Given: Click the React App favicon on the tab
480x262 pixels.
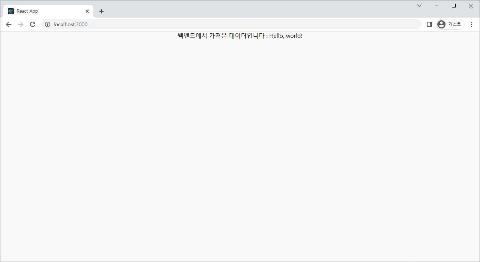Looking at the screenshot, I should [x=10, y=11].
